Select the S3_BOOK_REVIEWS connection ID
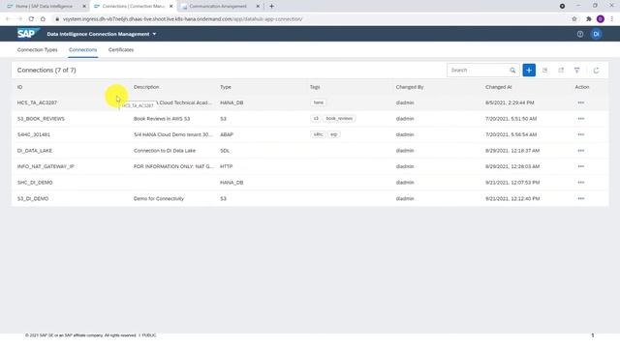 coord(41,118)
